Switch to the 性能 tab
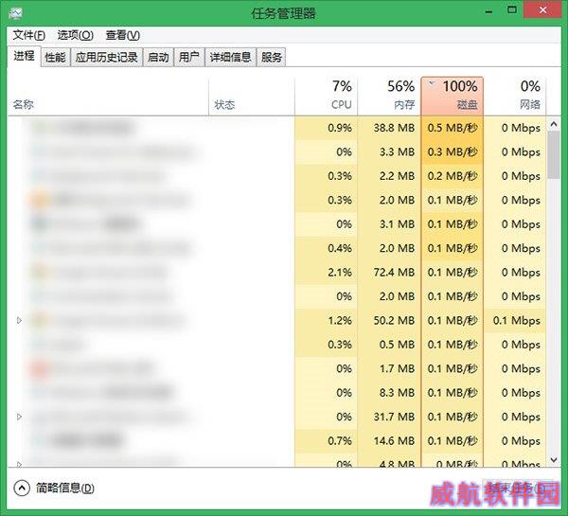Viewport: 568px width, 516px height. [x=55, y=57]
